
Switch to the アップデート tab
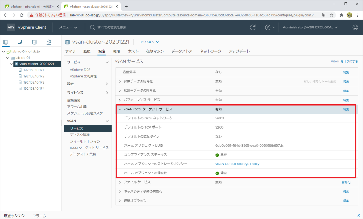pyautogui.click(x=239, y=51)
